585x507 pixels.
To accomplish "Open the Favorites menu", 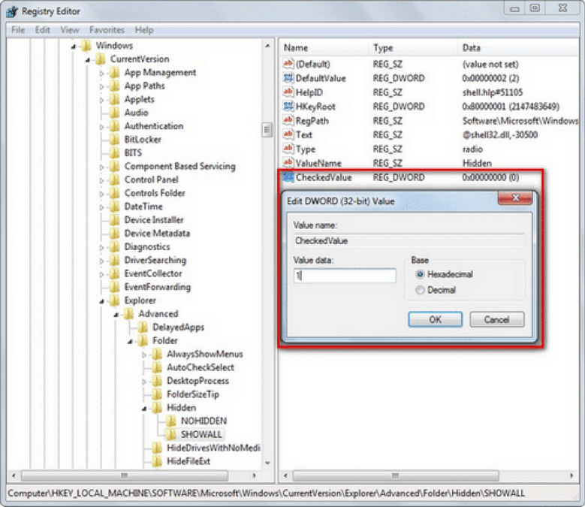I will click(107, 30).
